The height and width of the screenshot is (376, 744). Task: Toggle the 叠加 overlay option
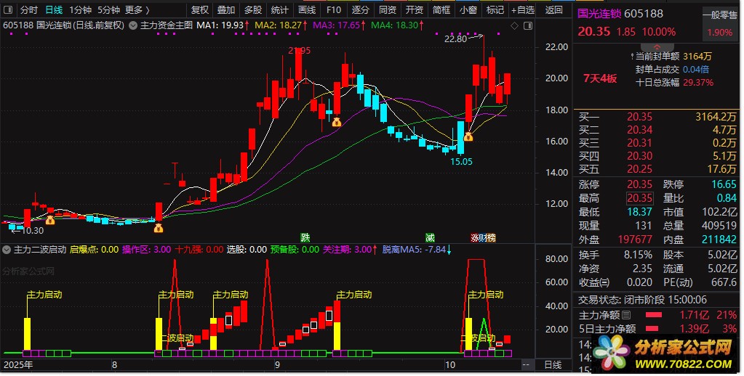[x=225, y=10]
